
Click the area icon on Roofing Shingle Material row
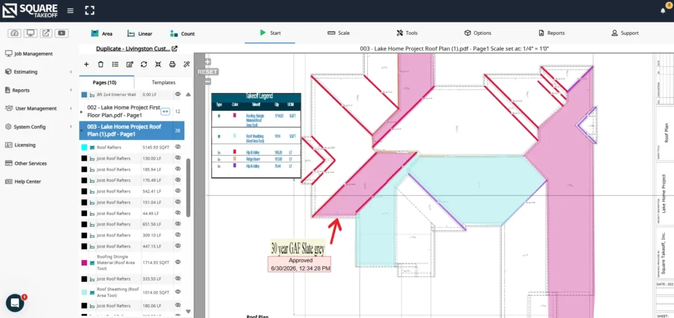tap(92, 262)
